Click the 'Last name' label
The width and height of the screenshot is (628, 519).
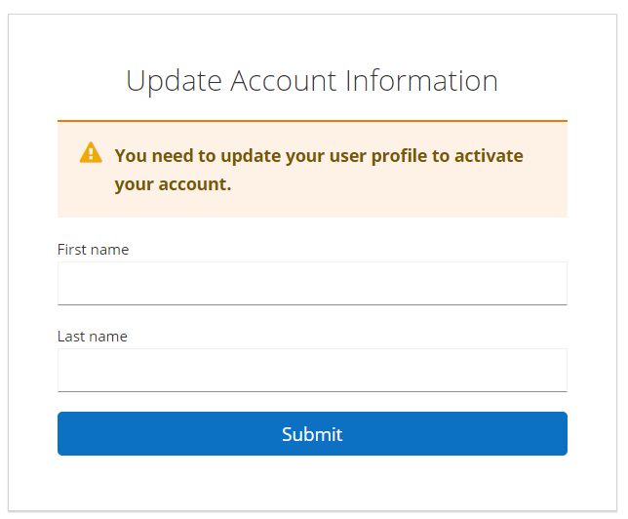[x=92, y=337]
